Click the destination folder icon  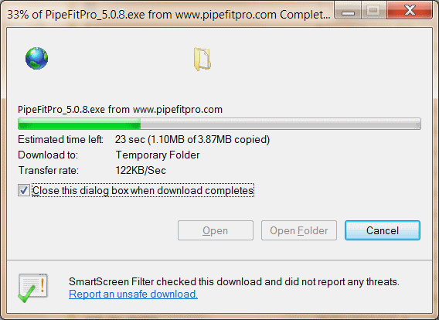(202, 59)
